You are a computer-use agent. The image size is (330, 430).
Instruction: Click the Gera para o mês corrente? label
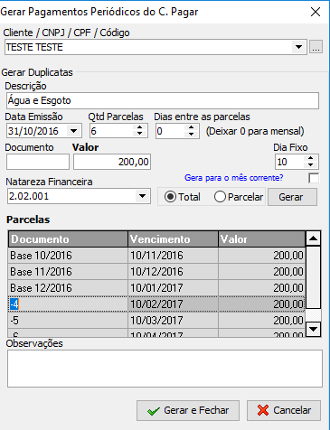pos(234,178)
